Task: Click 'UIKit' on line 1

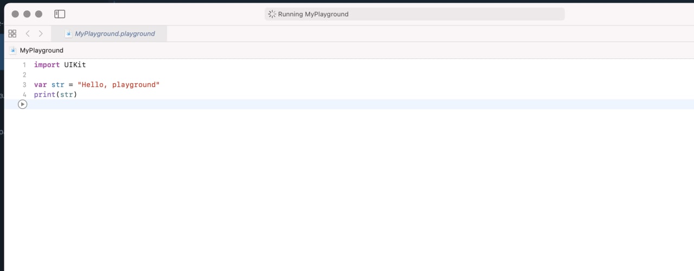Action: click(x=75, y=64)
